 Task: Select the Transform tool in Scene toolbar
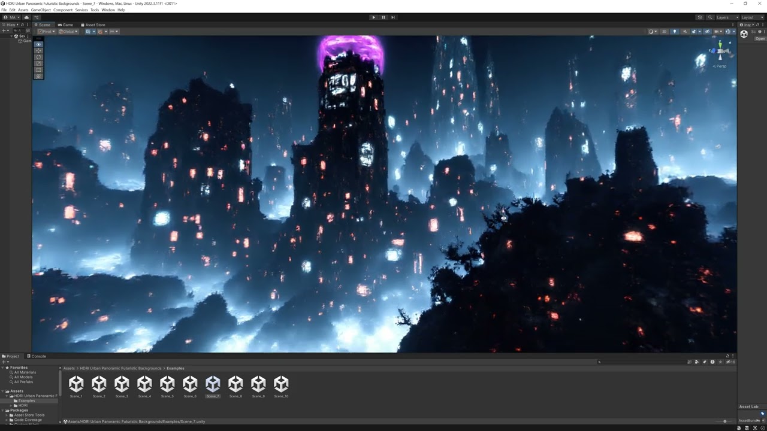pos(39,76)
